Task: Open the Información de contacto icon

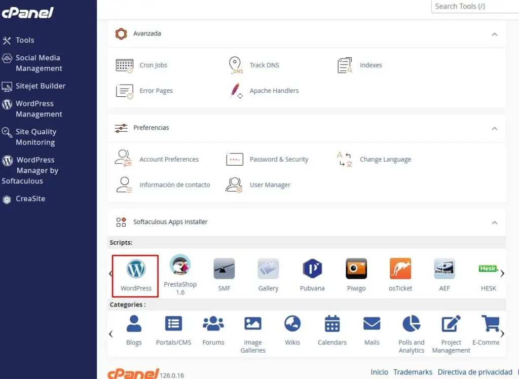Action: tap(124, 185)
